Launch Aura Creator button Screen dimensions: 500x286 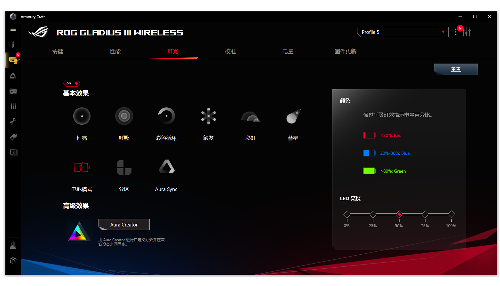point(124,225)
